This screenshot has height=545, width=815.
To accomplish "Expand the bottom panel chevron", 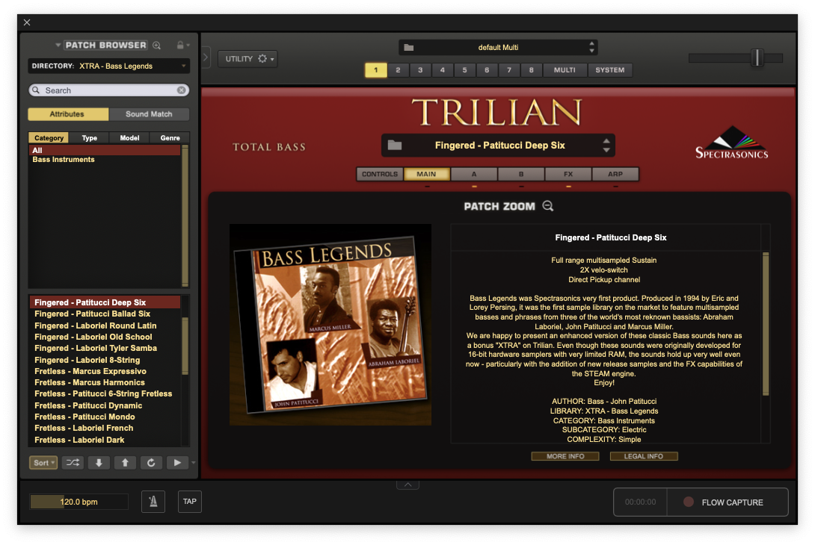I will (x=408, y=485).
